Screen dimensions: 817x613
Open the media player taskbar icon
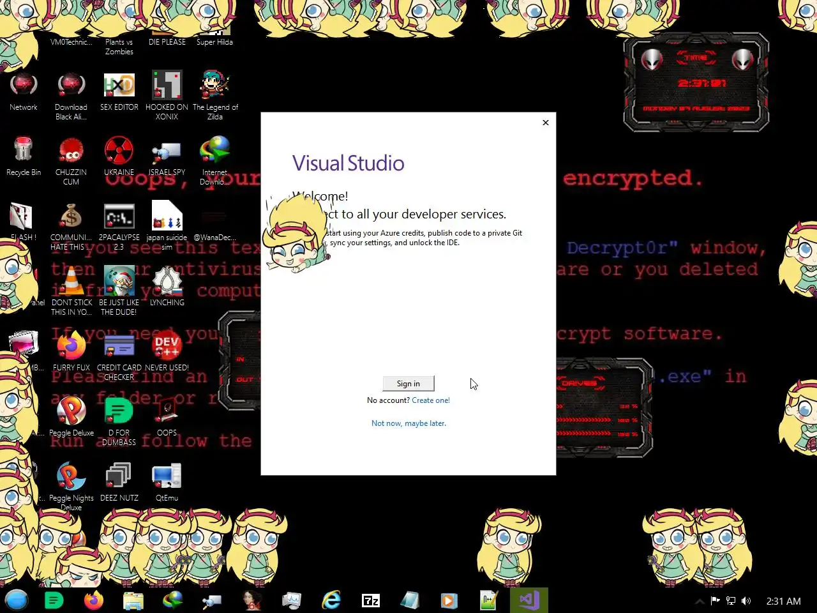click(x=449, y=600)
